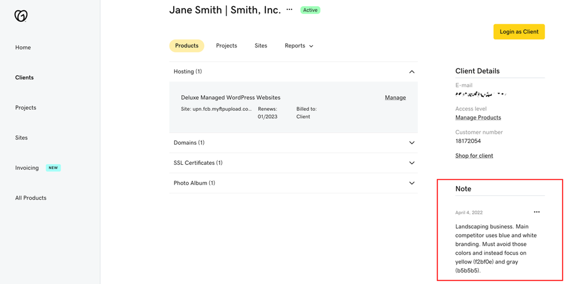Switch to the Projects tab
This screenshot has width=570, height=284.
click(x=227, y=46)
